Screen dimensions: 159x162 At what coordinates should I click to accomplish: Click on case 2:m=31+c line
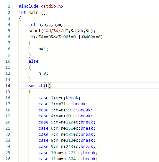click(63, 104)
